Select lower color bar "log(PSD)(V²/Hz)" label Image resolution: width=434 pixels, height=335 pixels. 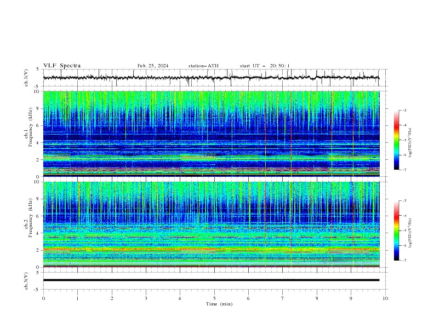[x=410, y=233]
